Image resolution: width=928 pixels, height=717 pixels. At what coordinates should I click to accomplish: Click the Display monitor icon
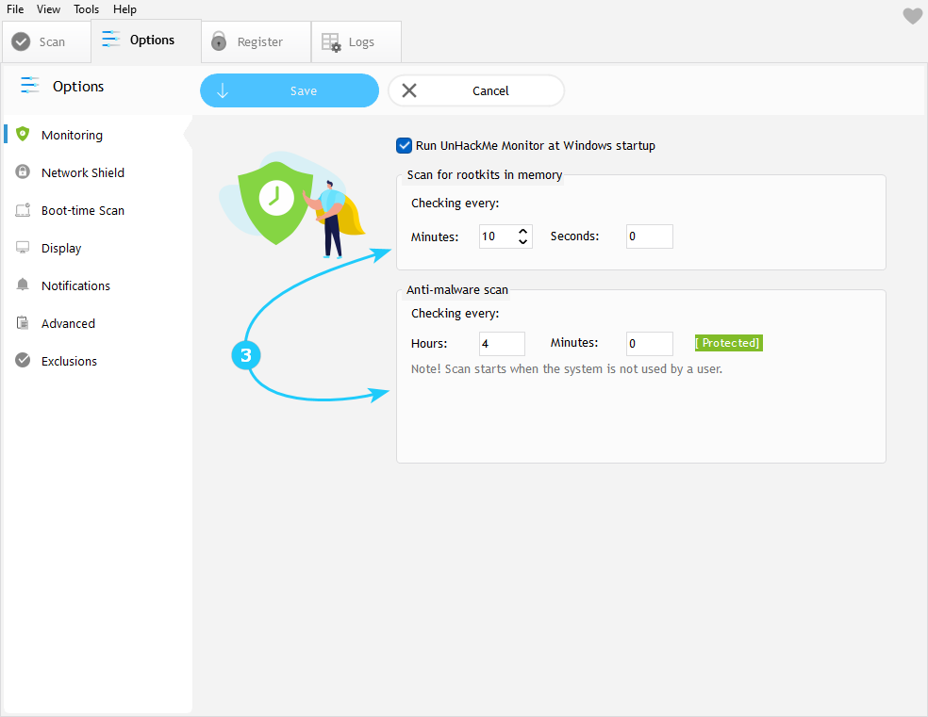(23, 248)
